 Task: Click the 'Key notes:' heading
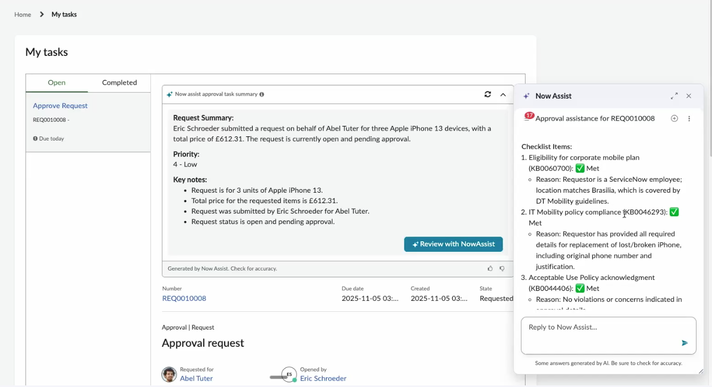(190, 180)
